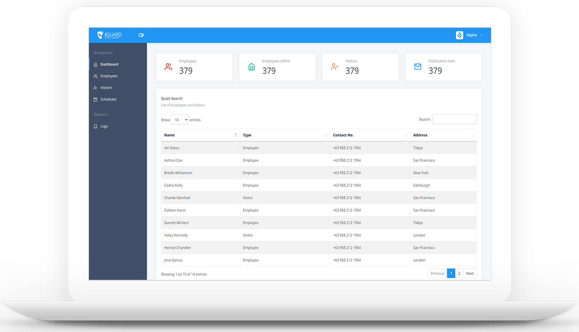The image size is (579, 332).
Task: Open Dashboard in the navigation
Action: click(x=109, y=65)
